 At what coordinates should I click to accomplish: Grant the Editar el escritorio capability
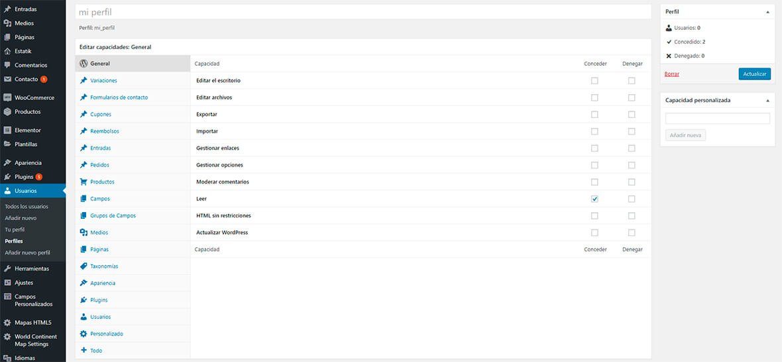(594, 80)
